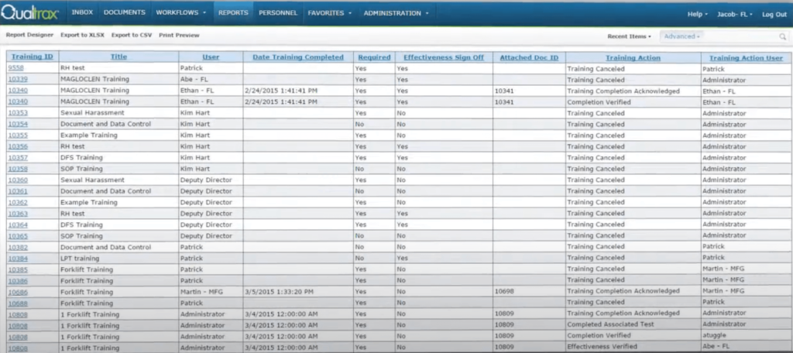Image resolution: width=793 pixels, height=353 pixels.
Task: Open training ID 10362 link
Action: 18,202
